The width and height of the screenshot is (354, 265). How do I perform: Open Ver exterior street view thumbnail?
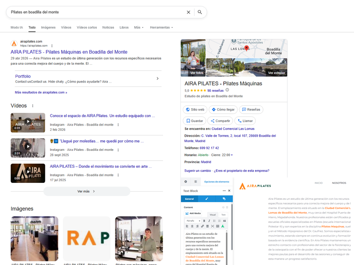click(x=247, y=67)
